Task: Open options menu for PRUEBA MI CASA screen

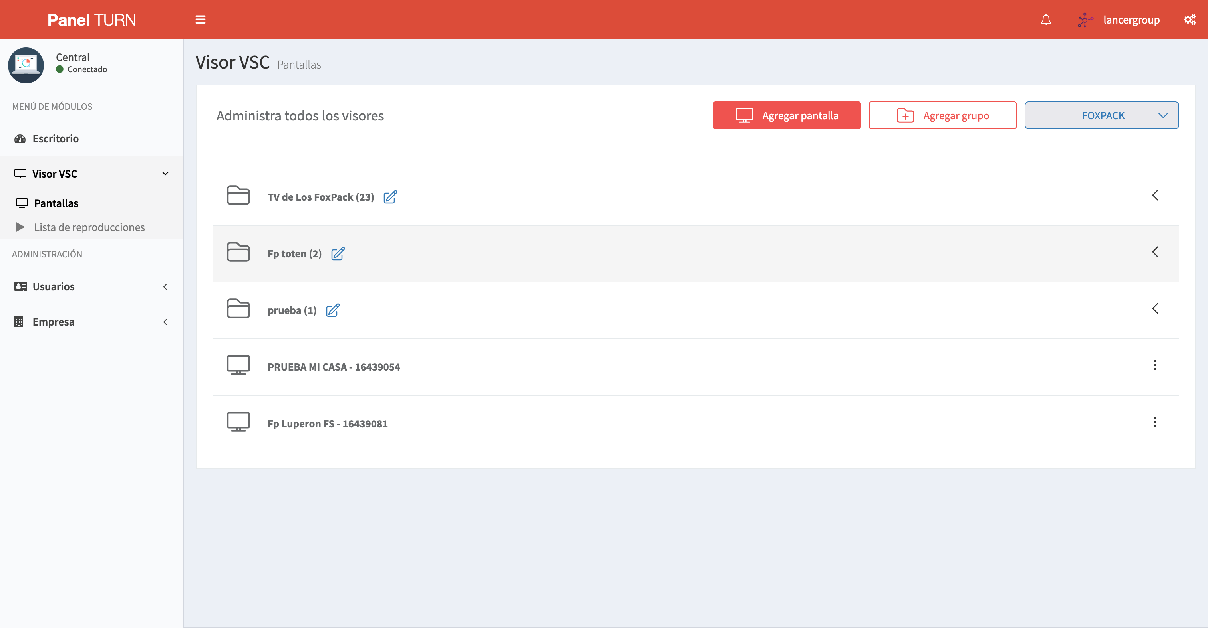Action: tap(1156, 366)
